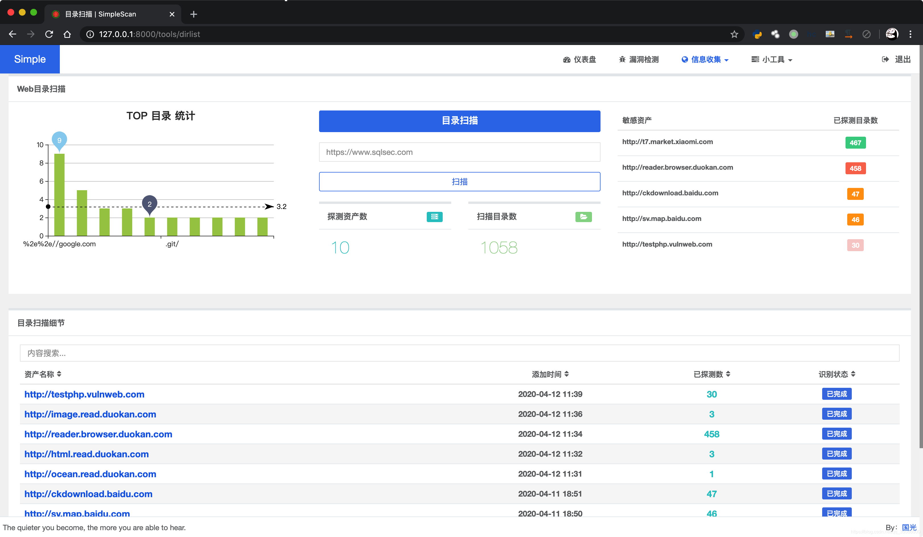
Task: Expand the 信息收集 dropdown menu
Action: tap(705, 59)
